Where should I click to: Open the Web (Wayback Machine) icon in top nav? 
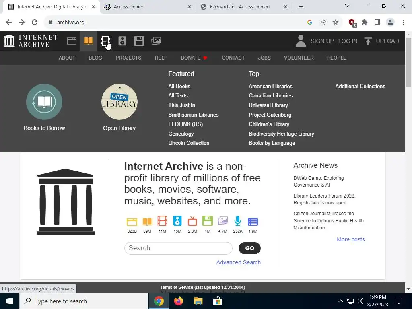click(x=72, y=41)
